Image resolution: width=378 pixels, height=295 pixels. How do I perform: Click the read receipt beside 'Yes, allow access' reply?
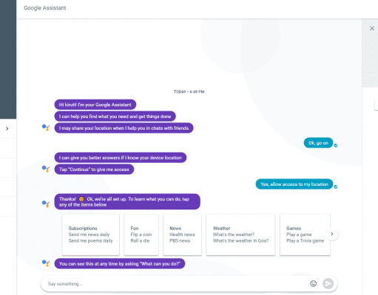point(336,187)
